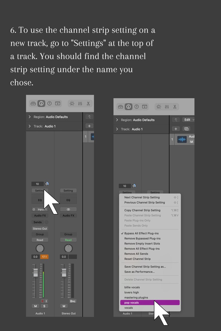Click the Audio 1 volume fader

pyautogui.click(x=36, y=273)
